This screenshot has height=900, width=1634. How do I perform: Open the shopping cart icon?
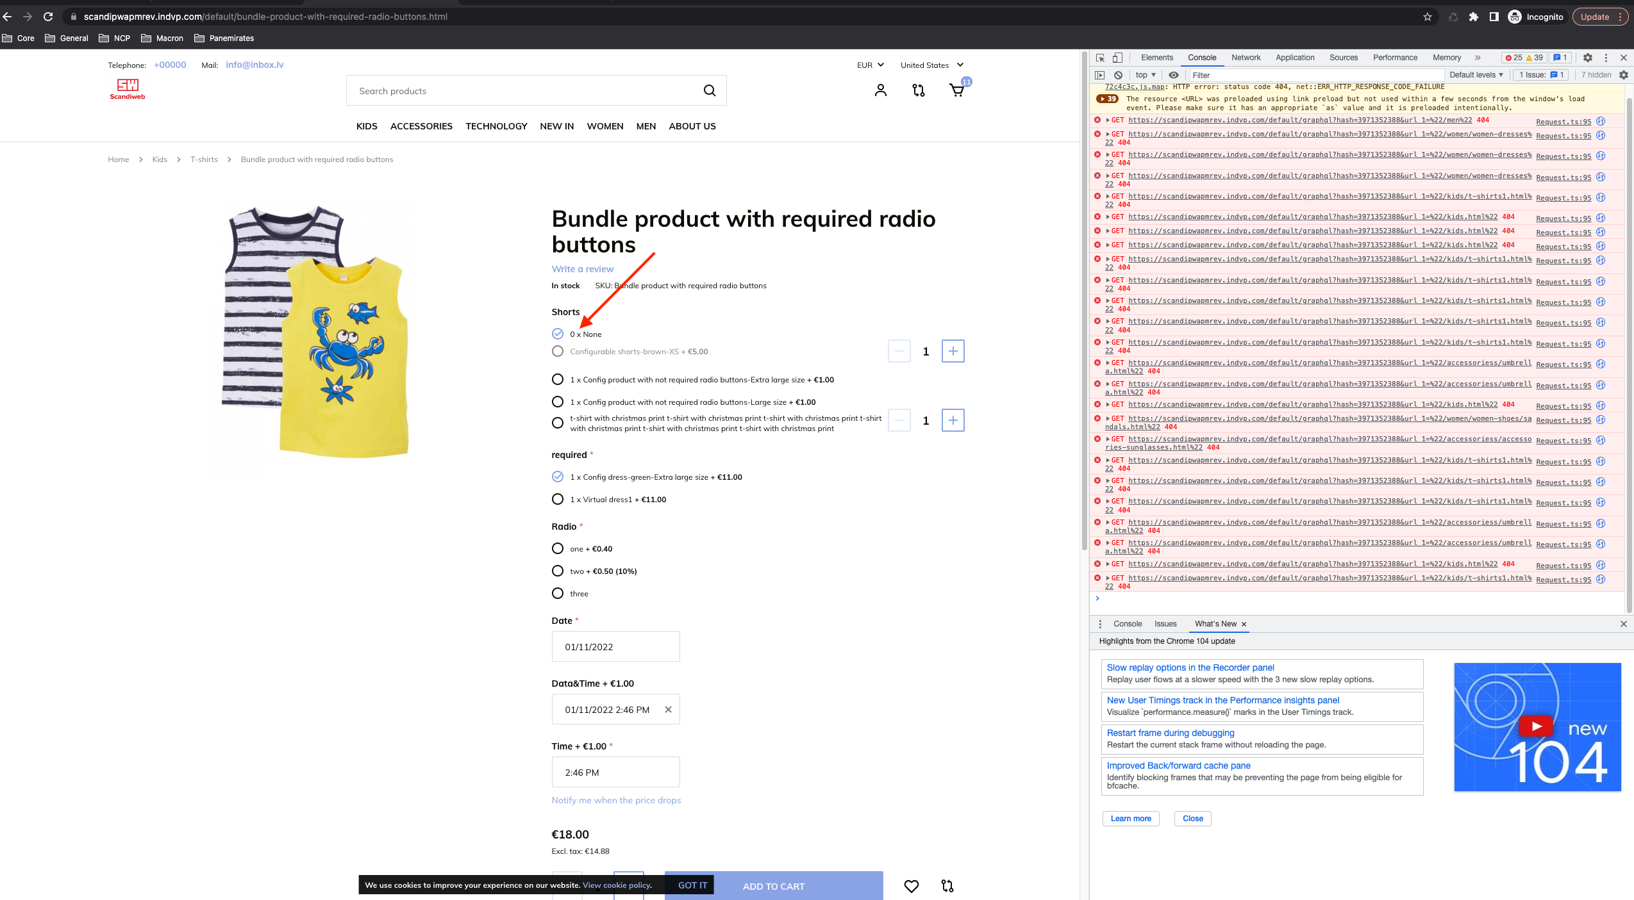point(956,90)
